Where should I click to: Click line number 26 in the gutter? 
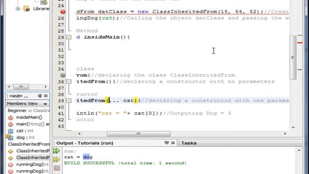tap(61, 18)
